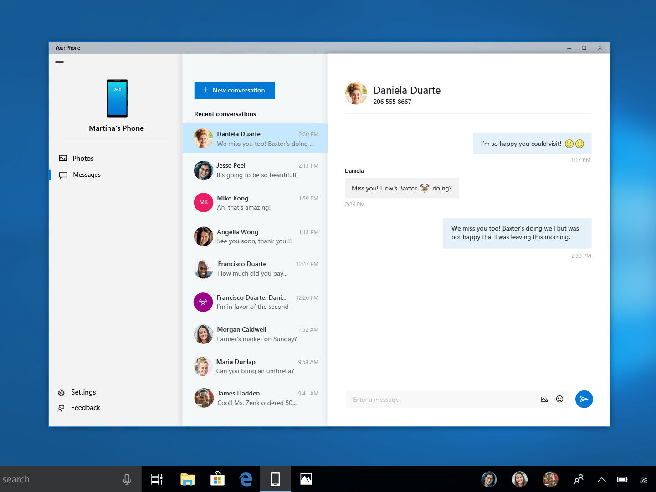Click the Daniela Duarte contact name header
The width and height of the screenshot is (656, 492).
point(407,90)
